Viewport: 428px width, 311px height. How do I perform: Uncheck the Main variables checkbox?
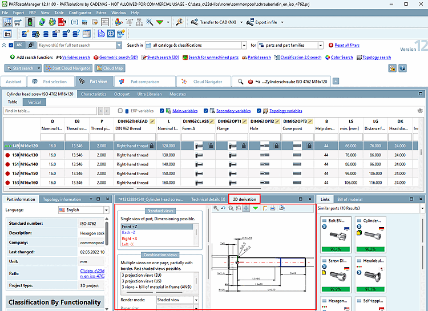(163, 111)
